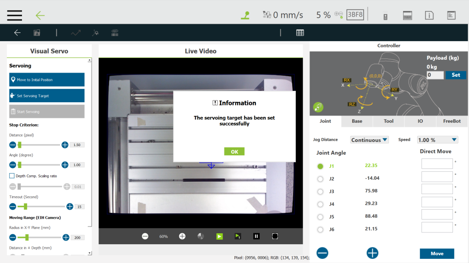Image resolution: width=469 pixels, height=263 pixels.
Task: Toggle fullscreen for live video
Action: pyautogui.click(x=275, y=236)
